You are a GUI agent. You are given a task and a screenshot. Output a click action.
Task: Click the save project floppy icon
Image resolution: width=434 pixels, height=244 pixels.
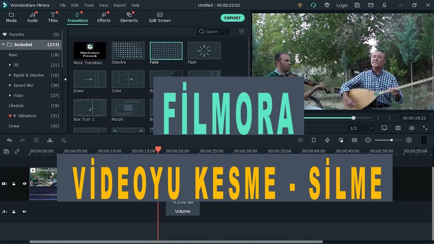[x=357, y=5]
